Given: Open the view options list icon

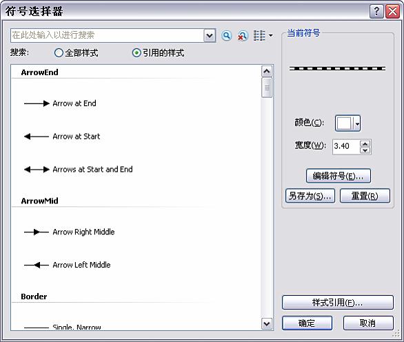Looking at the screenshot, I should [x=259, y=36].
